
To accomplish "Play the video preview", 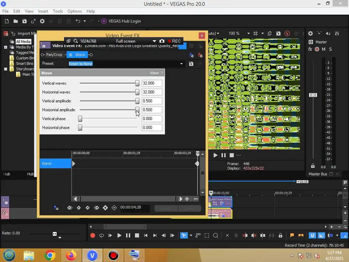I will coord(215,155).
